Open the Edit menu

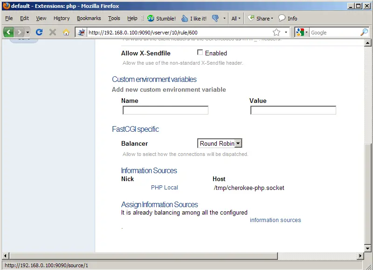point(24,18)
